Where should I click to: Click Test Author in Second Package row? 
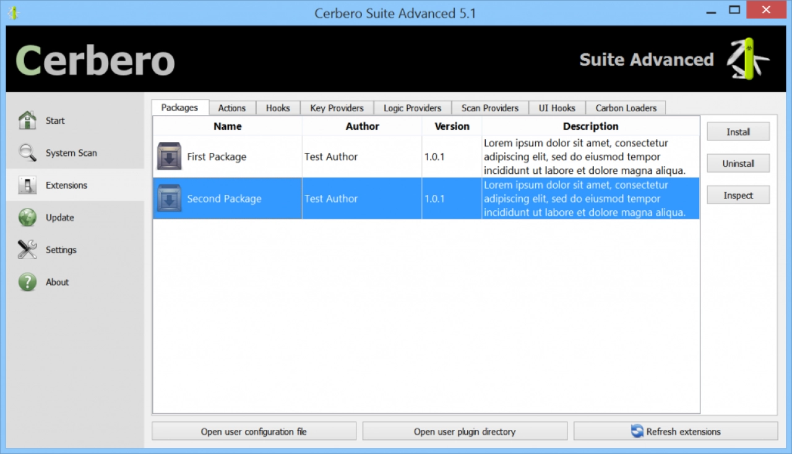[x=331, y=199]
